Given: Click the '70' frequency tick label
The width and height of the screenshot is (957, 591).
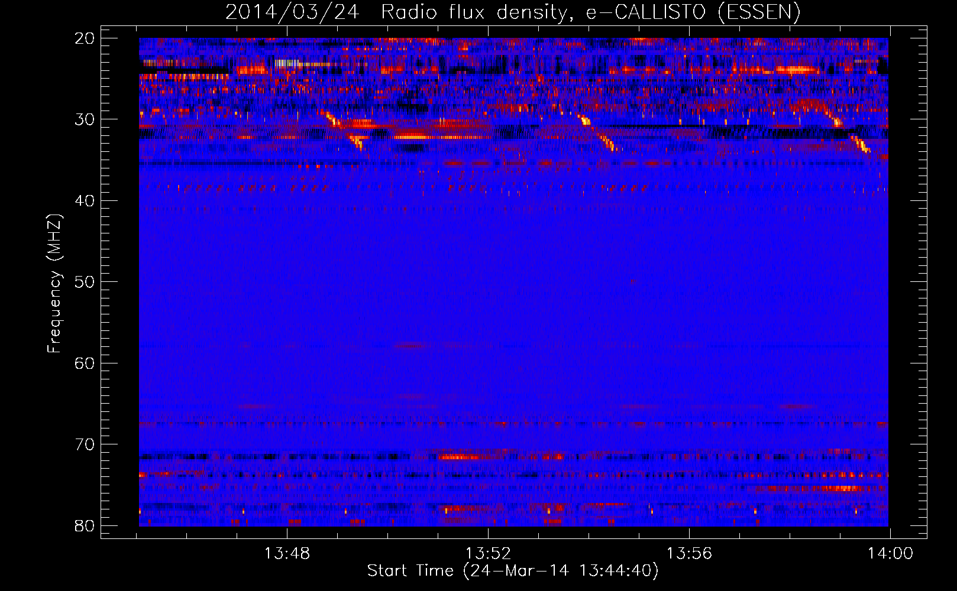Looking at the screenshot, I should pos(85,444).
